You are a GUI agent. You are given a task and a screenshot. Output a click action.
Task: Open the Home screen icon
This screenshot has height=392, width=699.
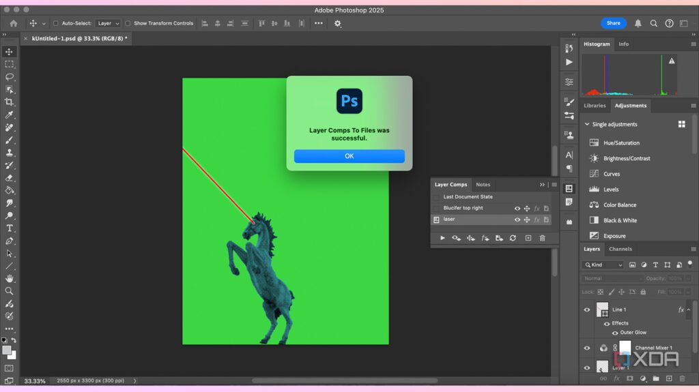pos(14,23)
